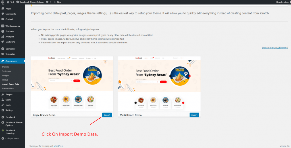Import the Multi Branch Demo
The width and height of the screenshot is (291, 148).
click(x=194, y=115)
